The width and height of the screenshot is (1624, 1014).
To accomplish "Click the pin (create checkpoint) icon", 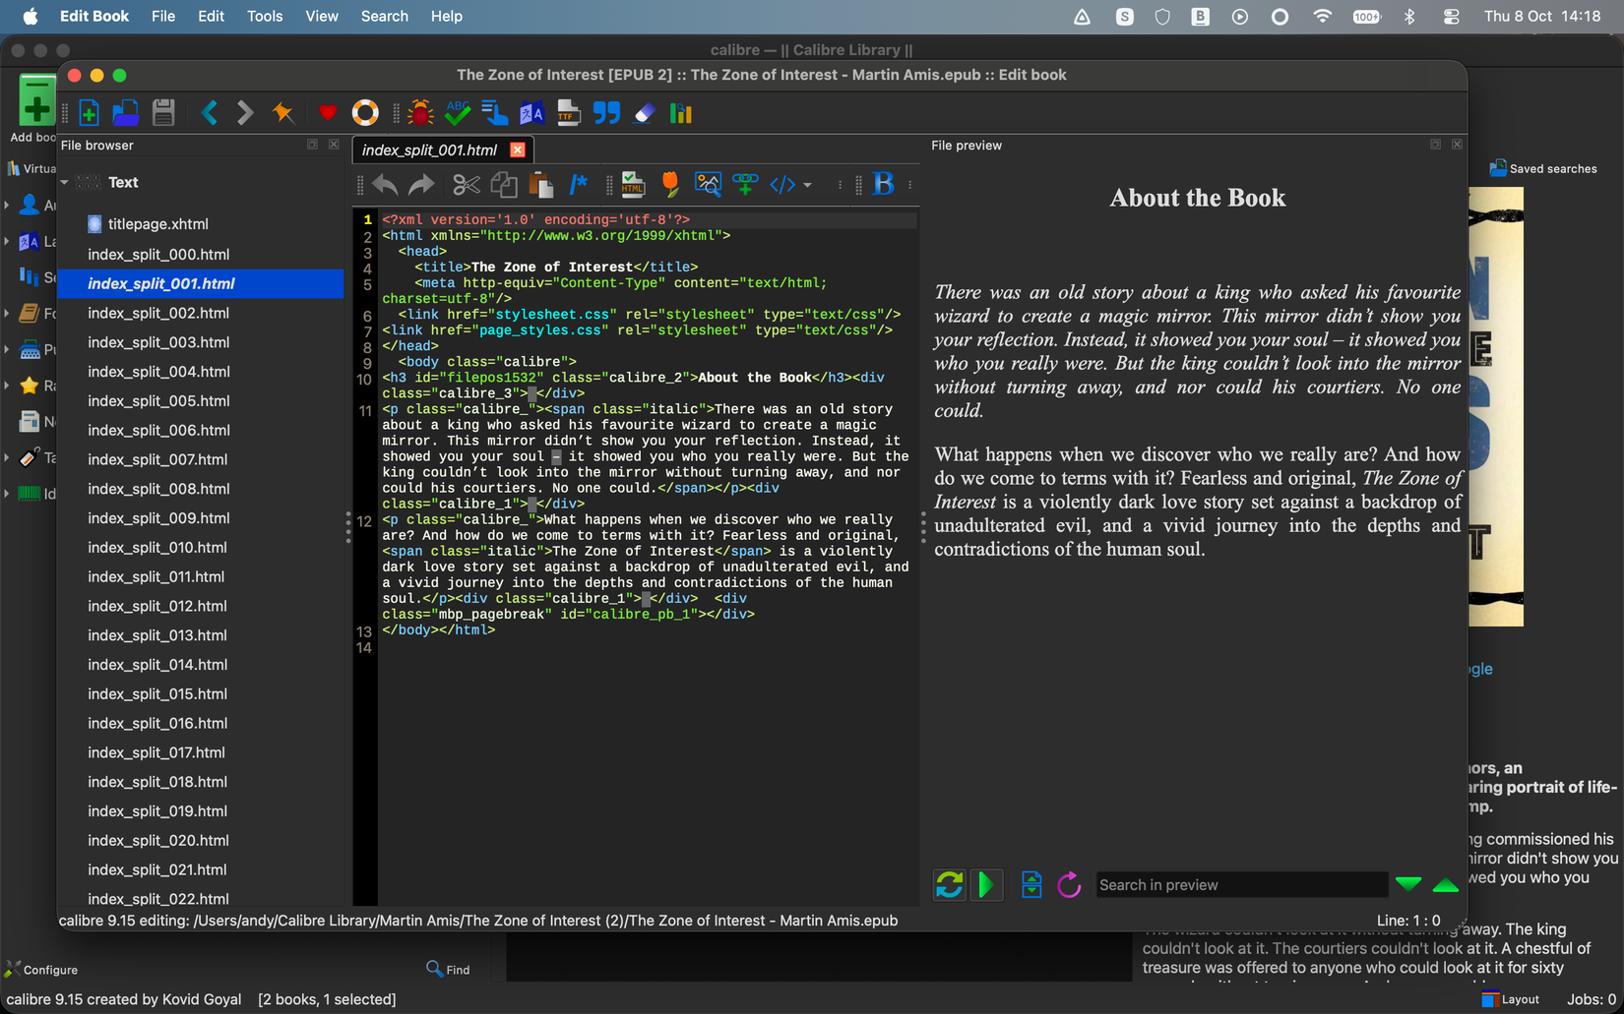I will coord(283,113).
